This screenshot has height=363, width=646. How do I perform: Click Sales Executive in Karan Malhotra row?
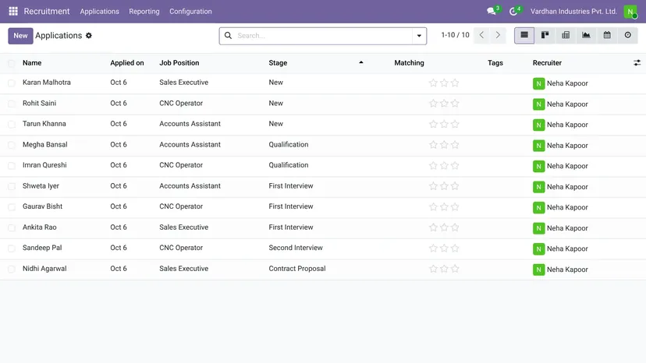click(x=184, y=83)
